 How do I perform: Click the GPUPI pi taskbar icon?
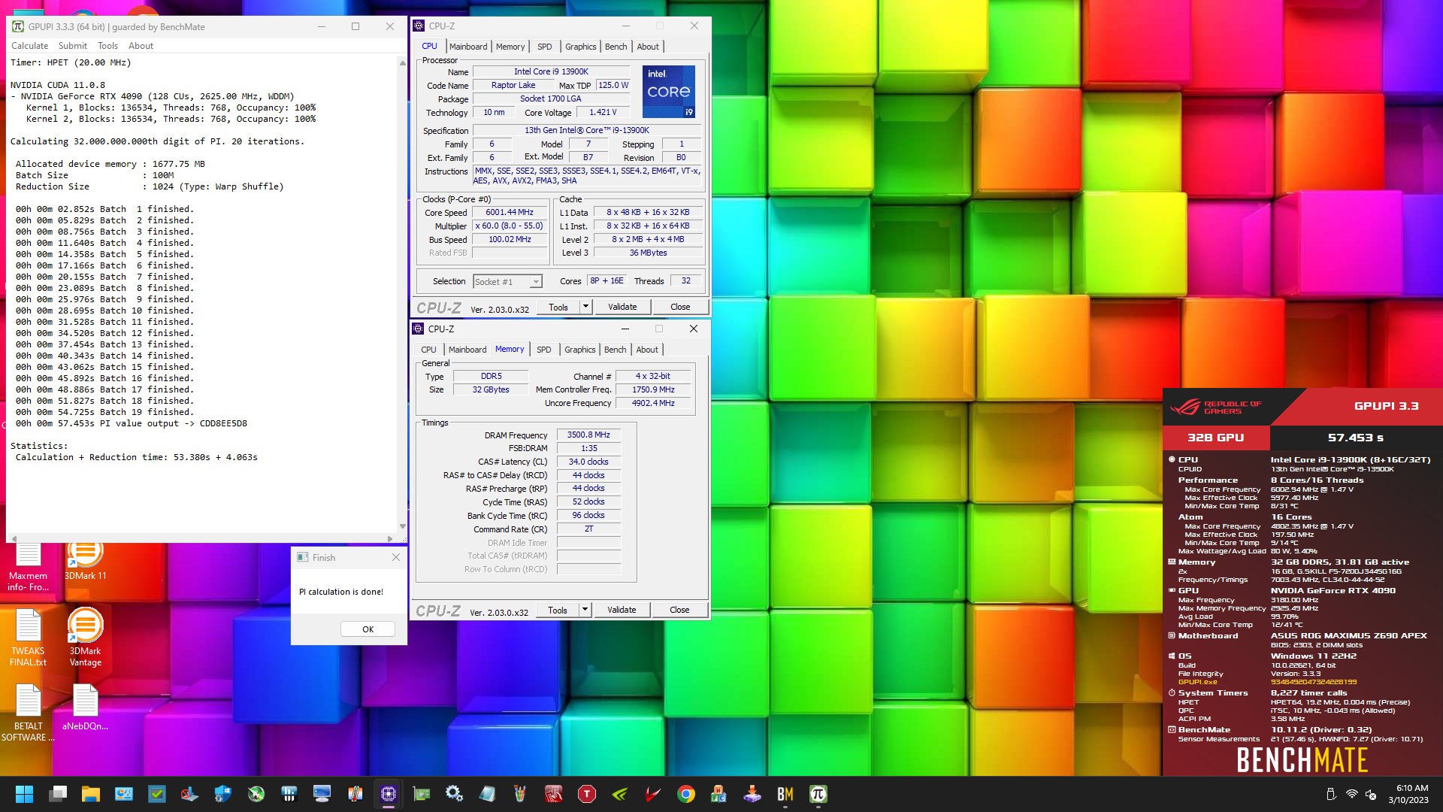click(818, 794)
